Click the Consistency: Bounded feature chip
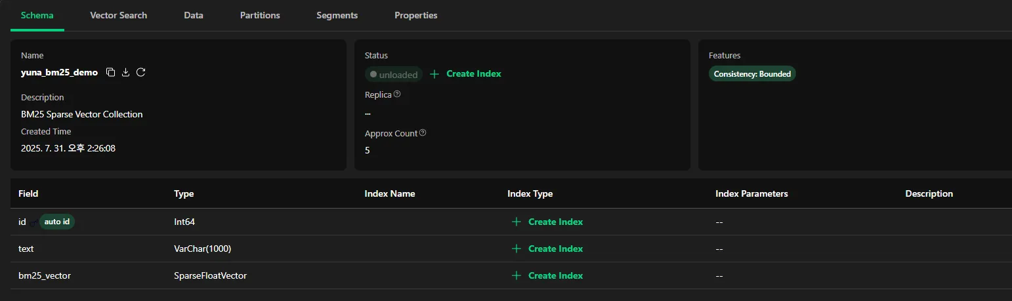This screenshot has height=301, width=1012. pos(752,74)
